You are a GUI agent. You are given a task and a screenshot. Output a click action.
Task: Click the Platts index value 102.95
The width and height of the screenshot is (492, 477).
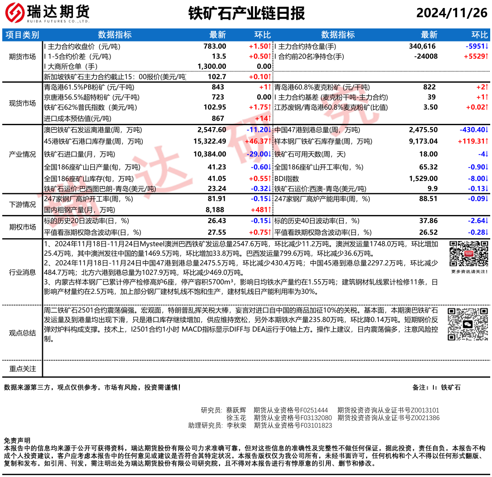(x=215, y=107)
